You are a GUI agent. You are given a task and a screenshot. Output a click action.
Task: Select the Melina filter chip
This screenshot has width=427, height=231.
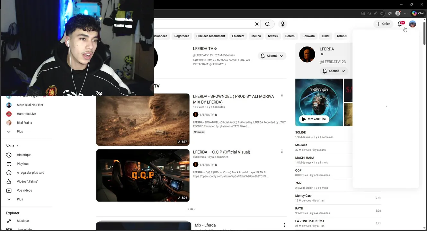[x=256, y=36]
